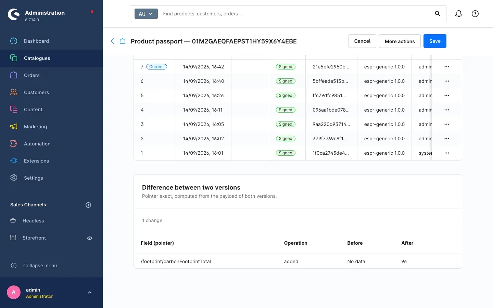Click the Shopware logo in sidebar
The width and height of the screenshot is (493, 308).
[14, 14]
